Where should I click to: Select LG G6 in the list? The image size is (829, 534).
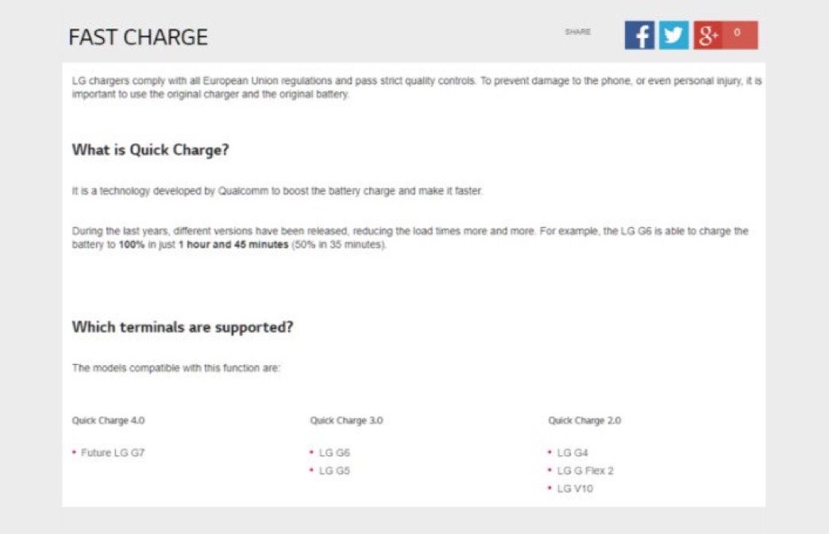coord(334,453)
